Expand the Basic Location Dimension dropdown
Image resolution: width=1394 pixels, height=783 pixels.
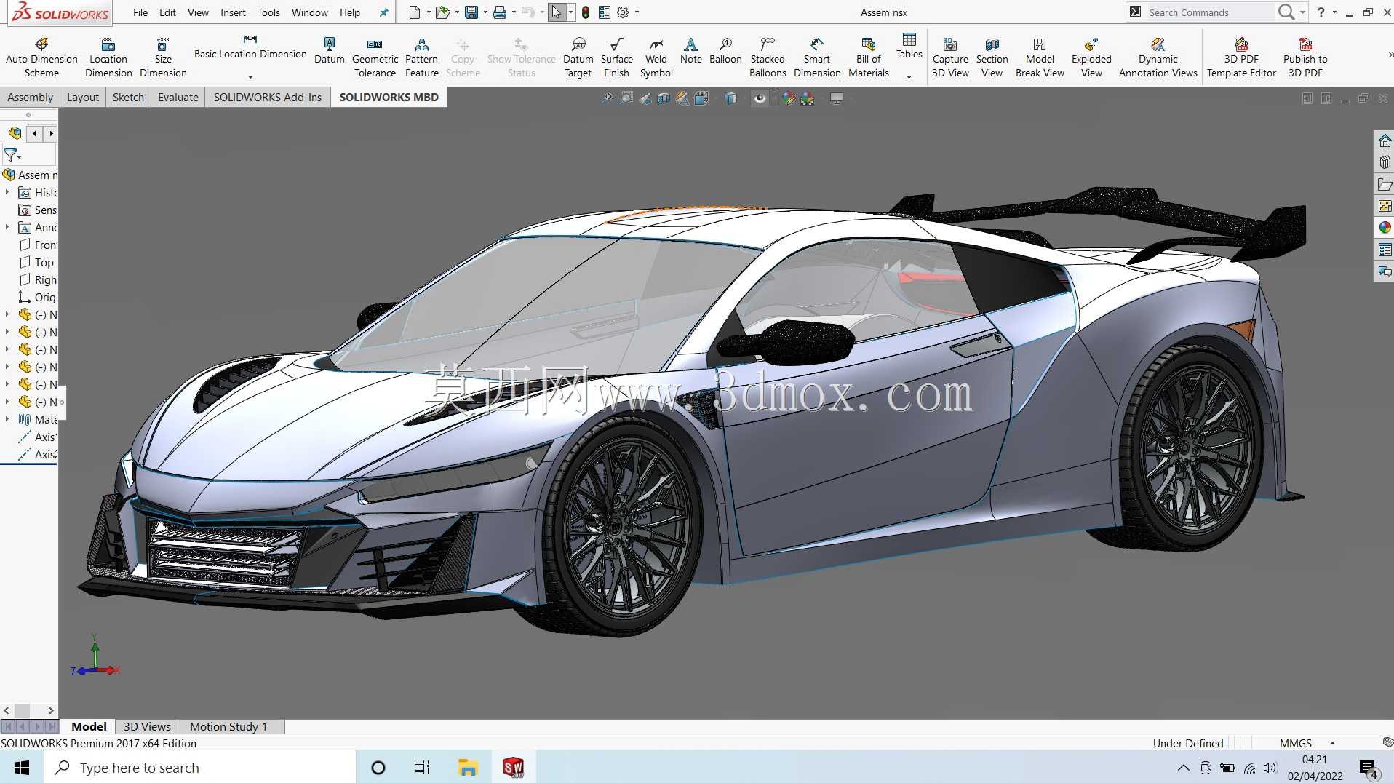(x=250, y=76)
